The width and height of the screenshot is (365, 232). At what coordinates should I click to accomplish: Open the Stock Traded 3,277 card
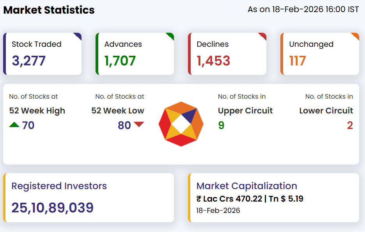pyautogui.click(x=43, y=54)
